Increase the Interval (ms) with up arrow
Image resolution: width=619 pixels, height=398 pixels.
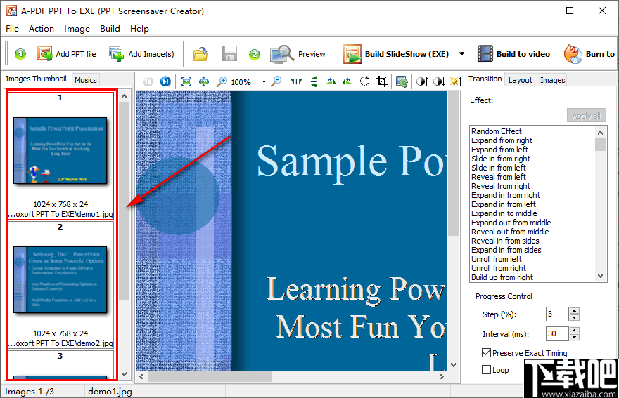[x=575, y=330]
